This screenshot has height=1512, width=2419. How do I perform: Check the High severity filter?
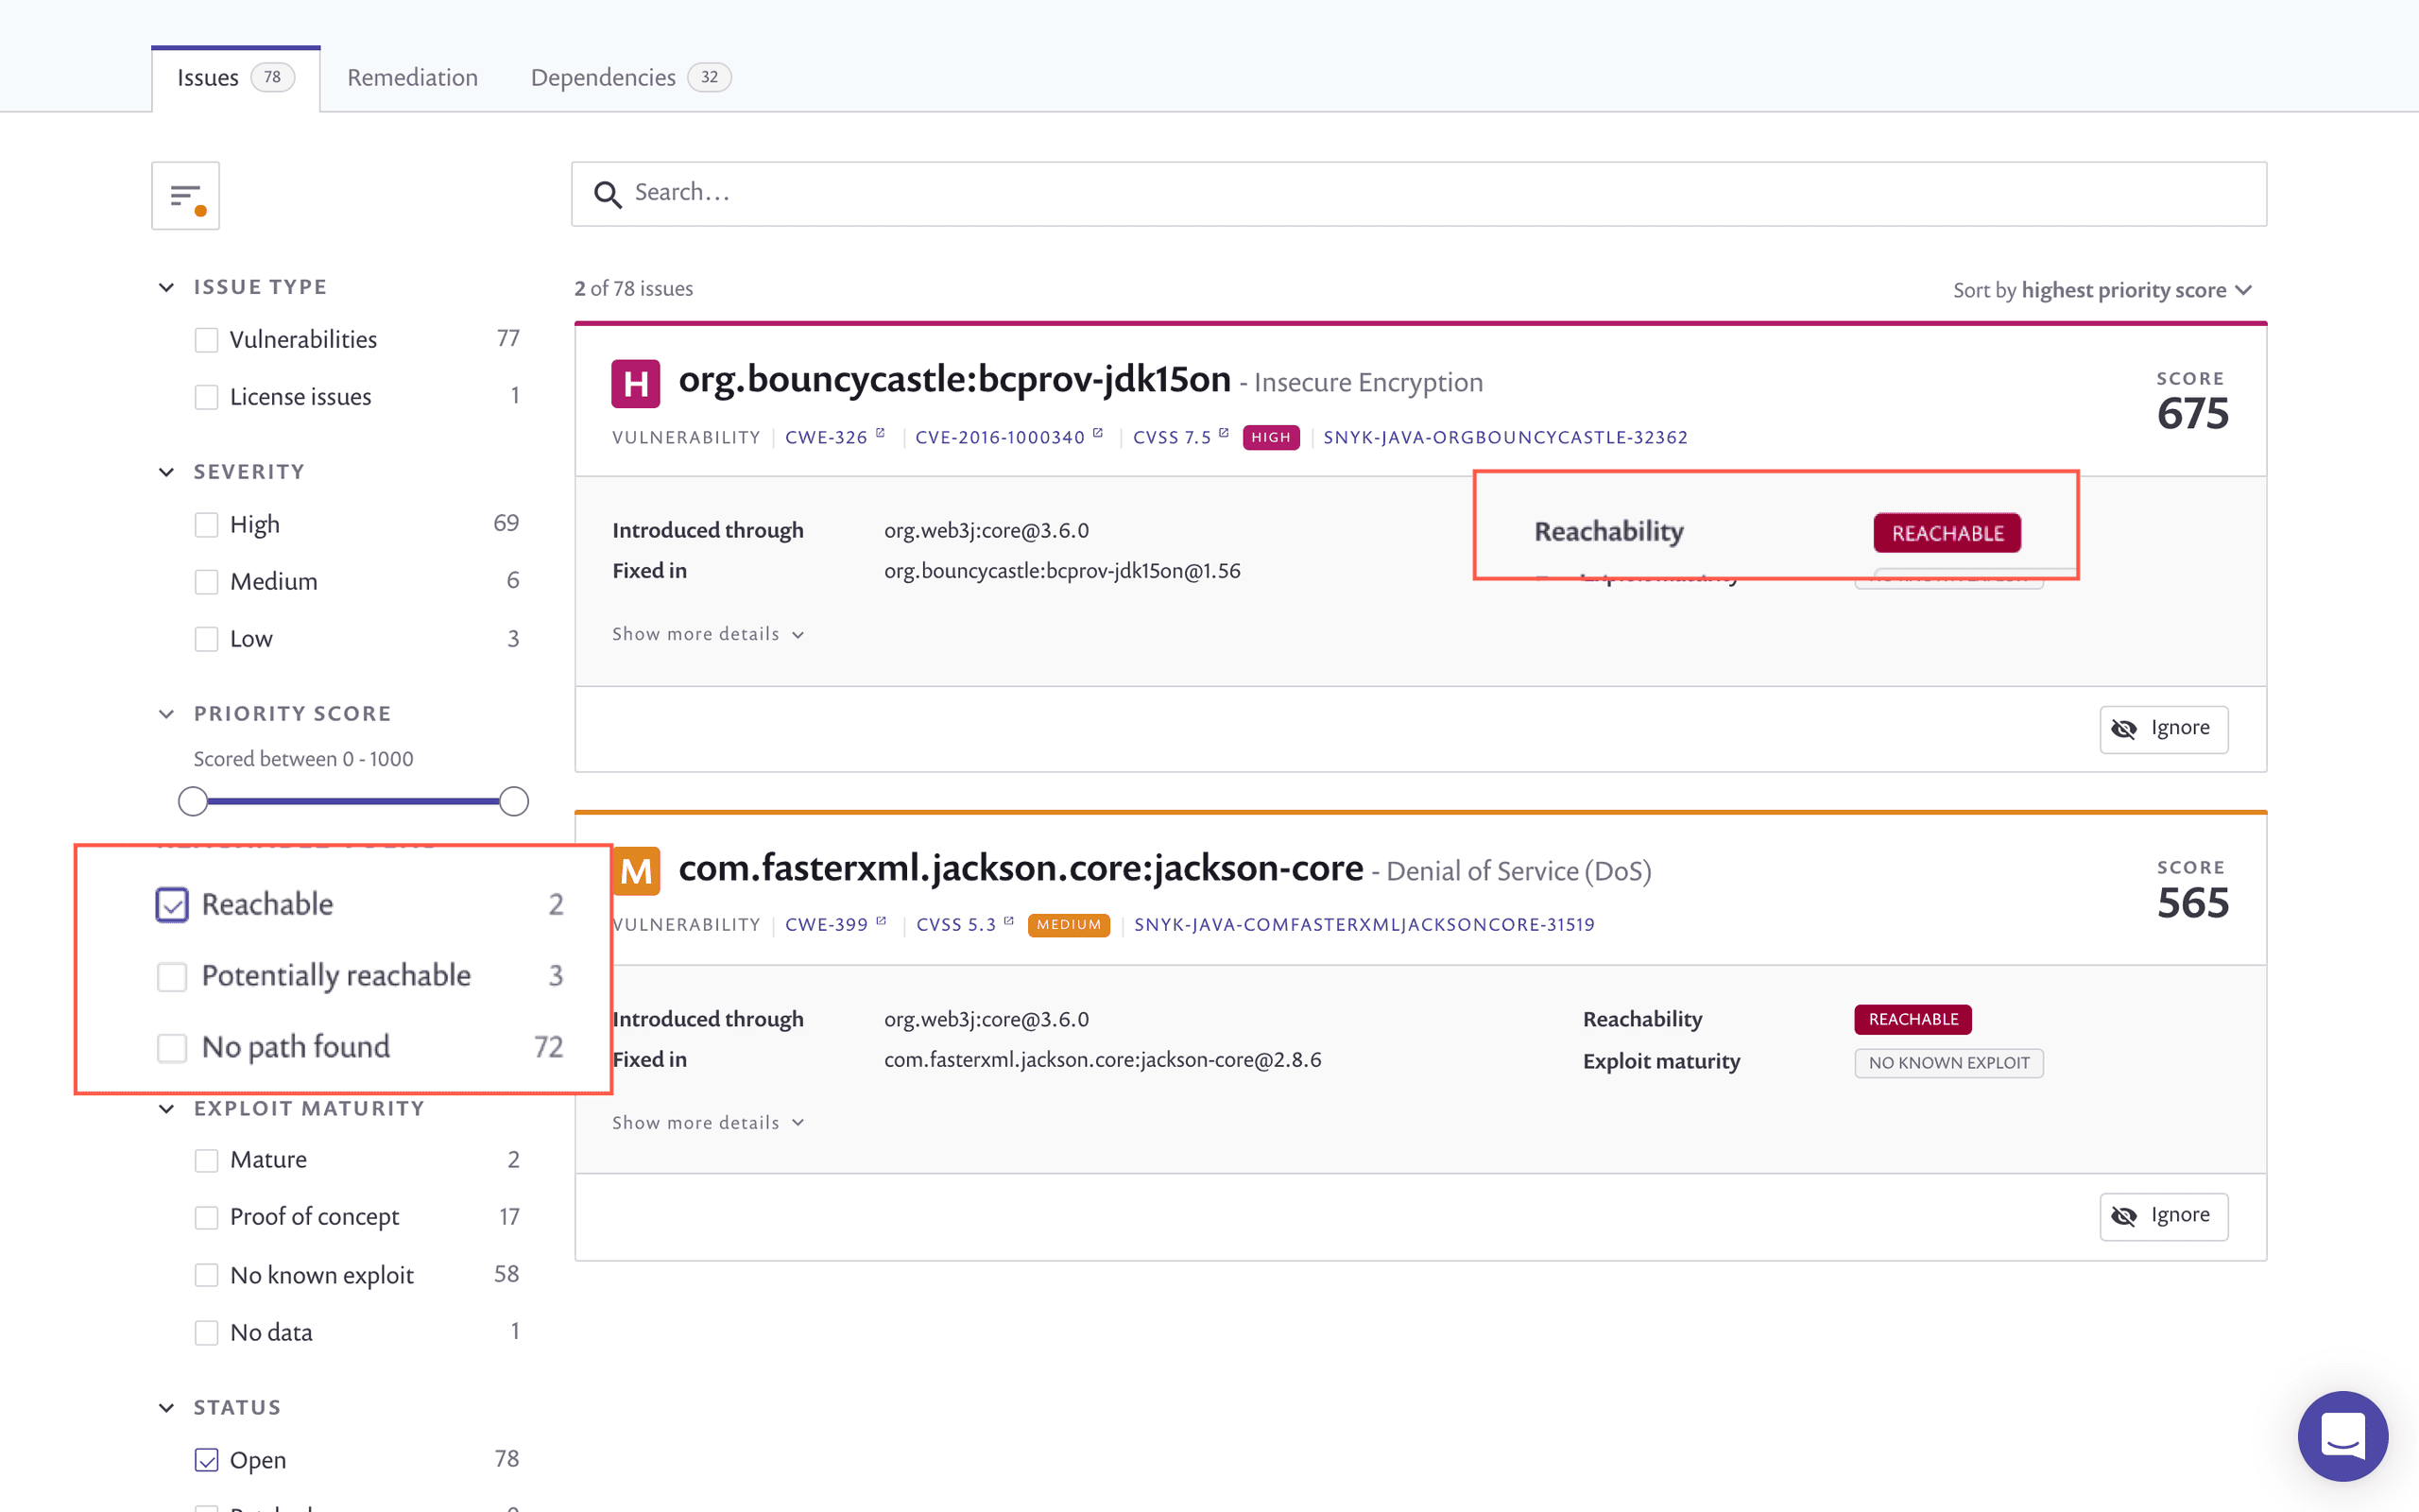click(x=206, y=525)
